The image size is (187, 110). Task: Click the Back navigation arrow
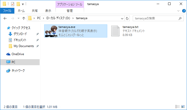click(x=5, y=18)
